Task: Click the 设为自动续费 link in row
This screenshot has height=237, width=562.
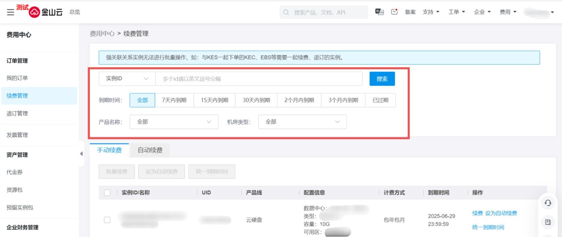Action: pyautogui.click(x=501, y=213)
